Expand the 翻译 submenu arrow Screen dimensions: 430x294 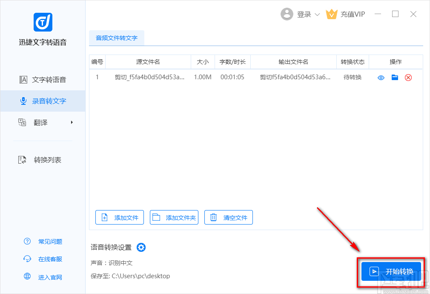pos(72,122)
